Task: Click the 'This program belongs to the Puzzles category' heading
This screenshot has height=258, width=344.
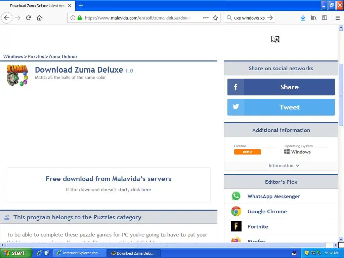Action: coord(77,217)
